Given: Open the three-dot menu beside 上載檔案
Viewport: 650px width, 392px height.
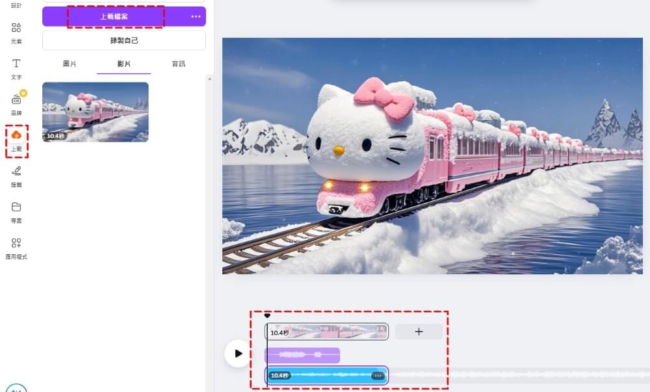Looking at the screenshot, I should pyautogui.click(x=196, y=16).
